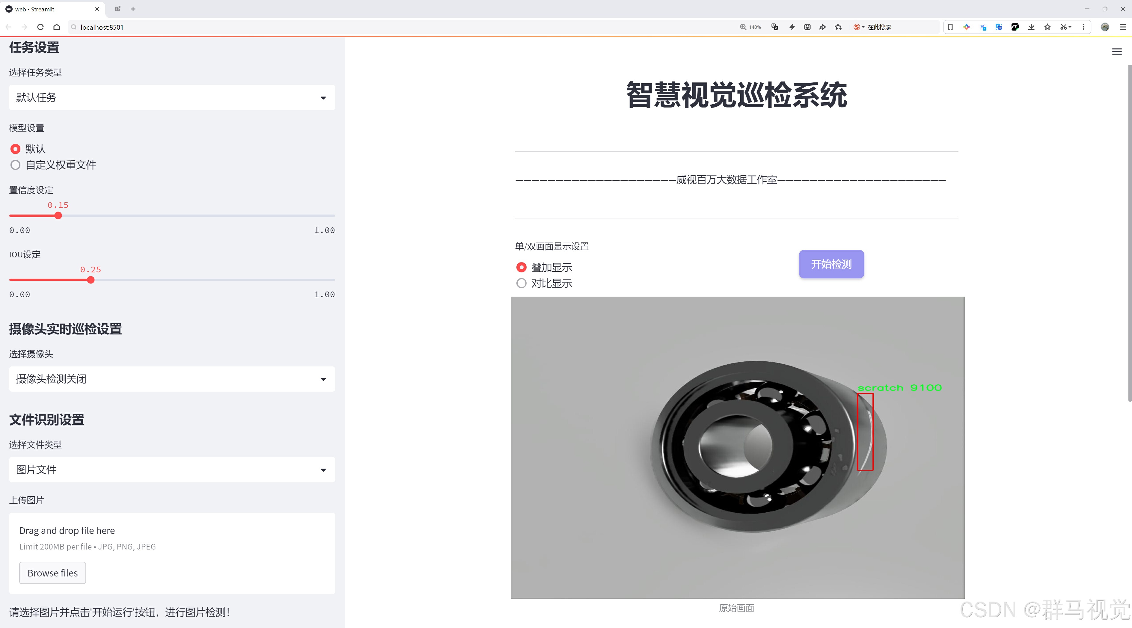This screenshot has height=628, width=1132.
Task: Click the translate page icon
Action: click(775, 27)
